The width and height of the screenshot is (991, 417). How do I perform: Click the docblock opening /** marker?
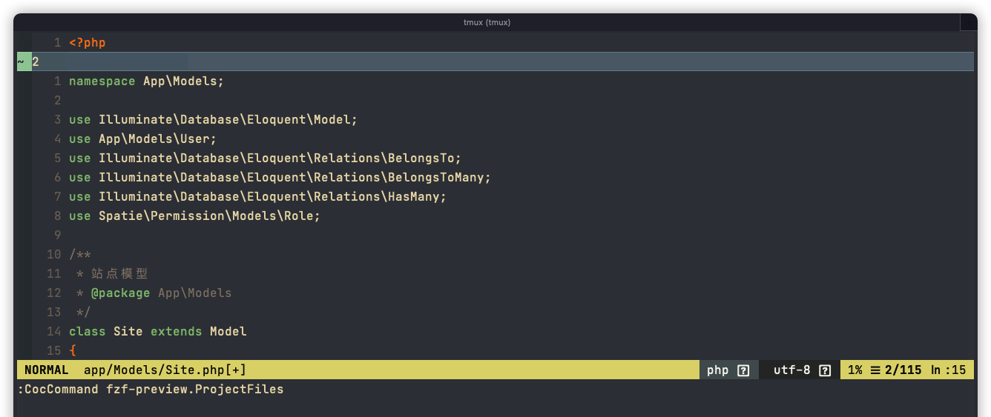(x=80, y=255)
